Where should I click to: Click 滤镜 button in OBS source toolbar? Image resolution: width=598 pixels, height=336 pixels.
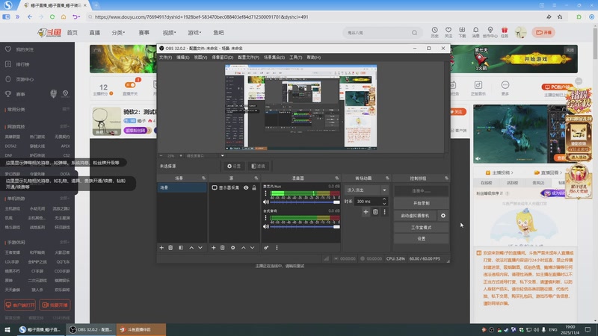258,166
